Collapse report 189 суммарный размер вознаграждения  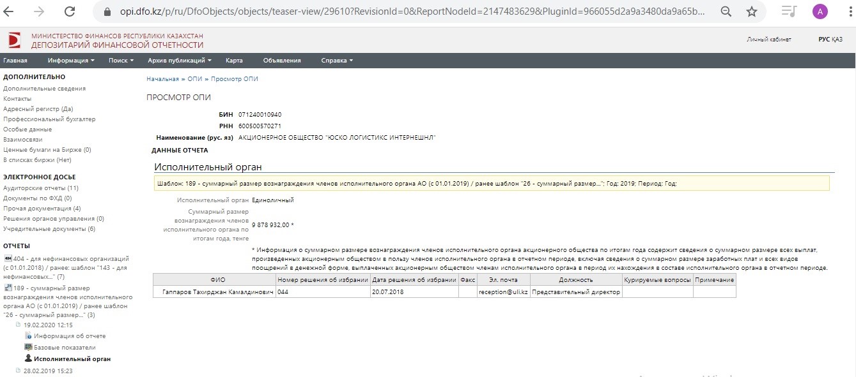click(x=68, y=302)
